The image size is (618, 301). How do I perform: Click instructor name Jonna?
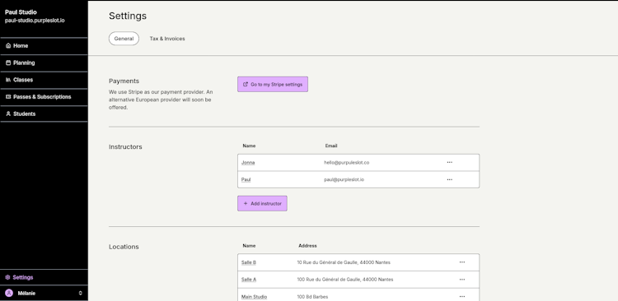(248, 163)
